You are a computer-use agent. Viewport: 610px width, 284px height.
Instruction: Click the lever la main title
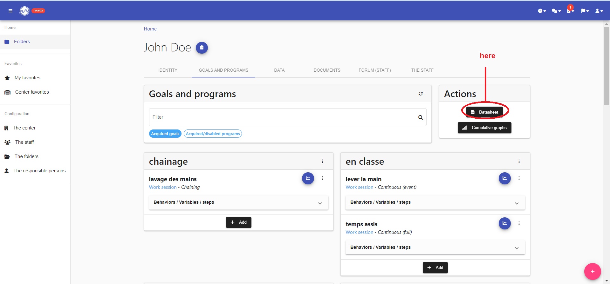(363, 179)
